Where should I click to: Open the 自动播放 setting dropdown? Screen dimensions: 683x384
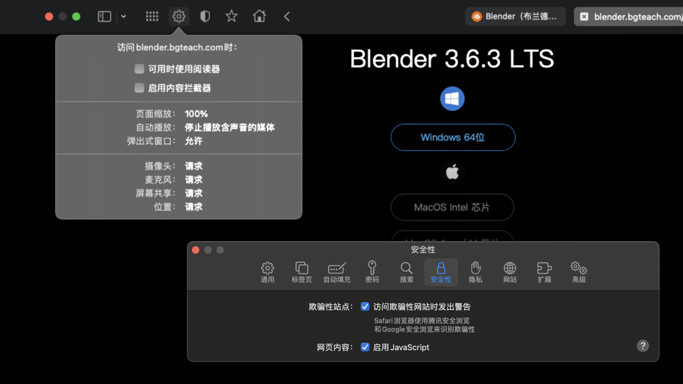(x=229, y=127)
